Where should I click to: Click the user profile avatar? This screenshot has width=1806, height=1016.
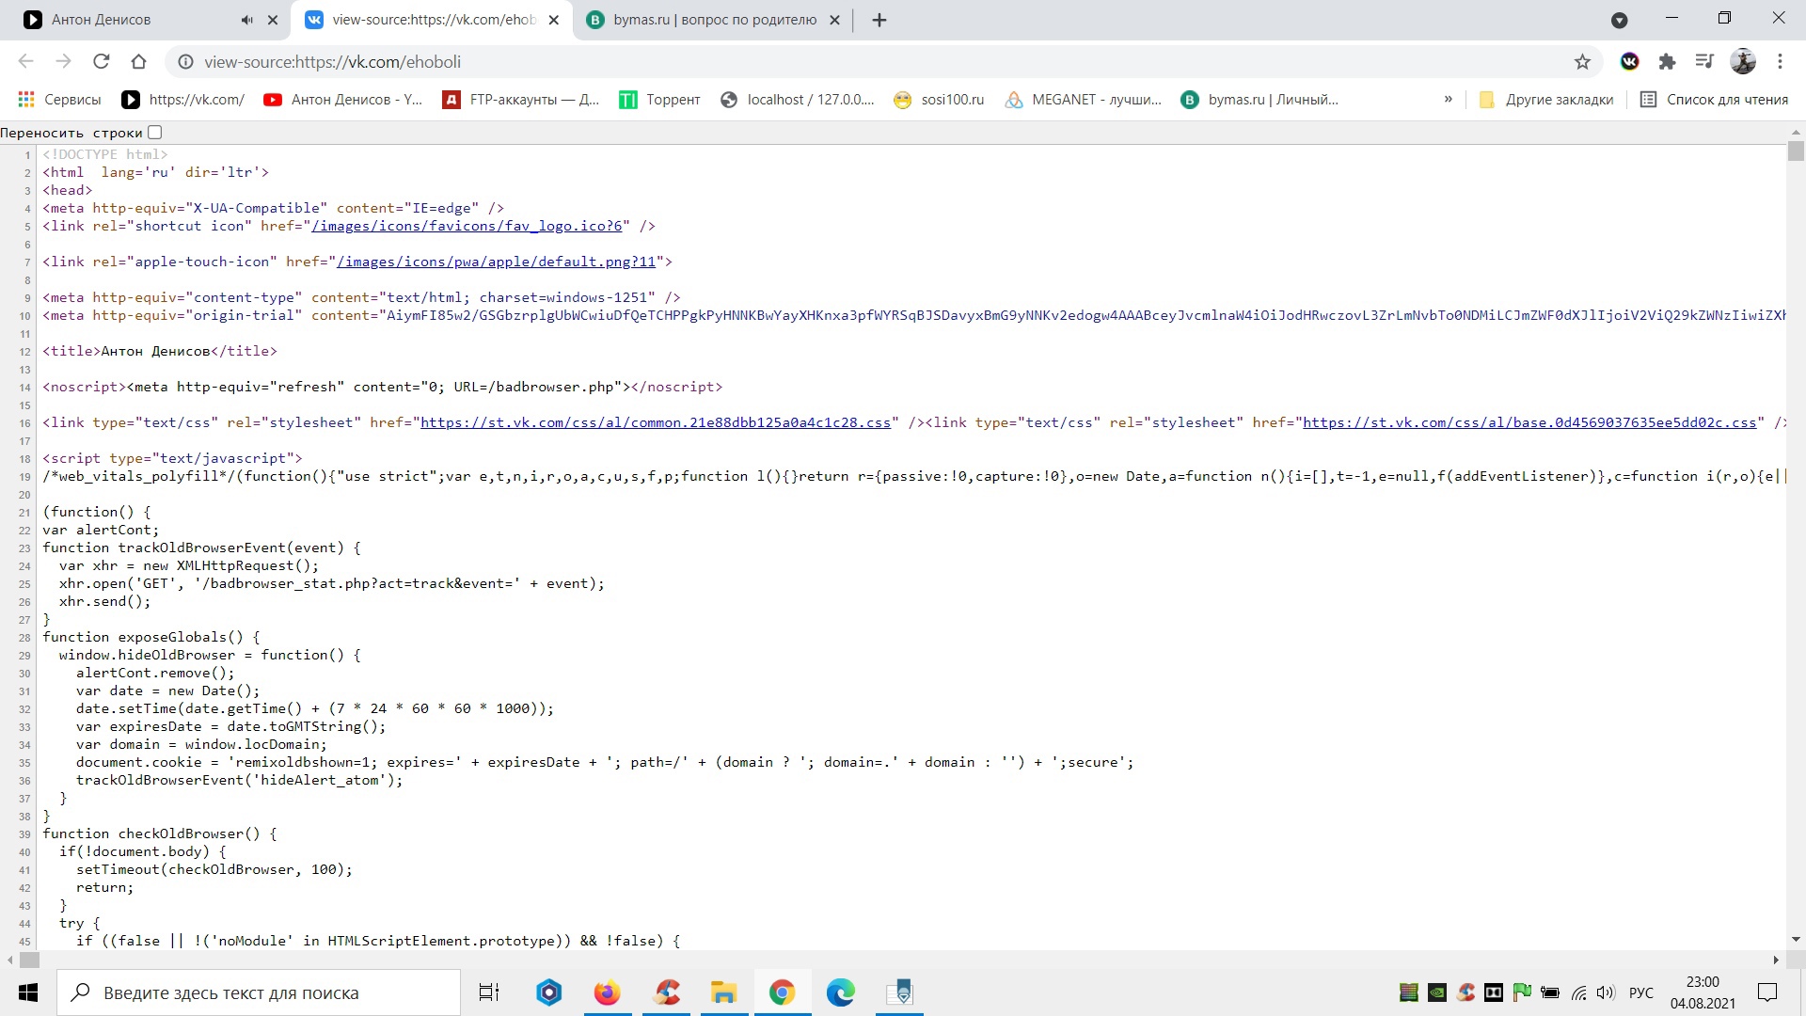coord(1743,61)
